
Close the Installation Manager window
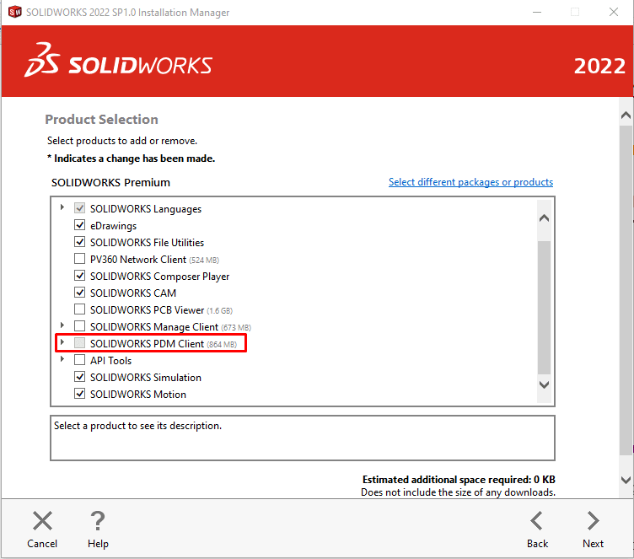point(614,12)
